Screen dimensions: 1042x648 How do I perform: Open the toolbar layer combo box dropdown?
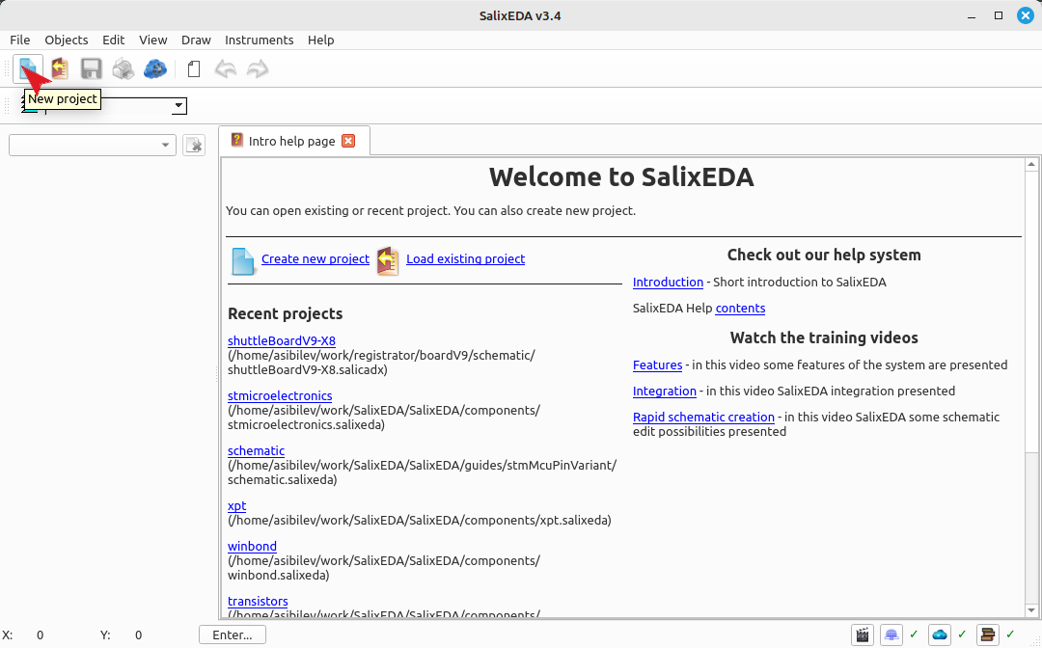click(178, 105)
